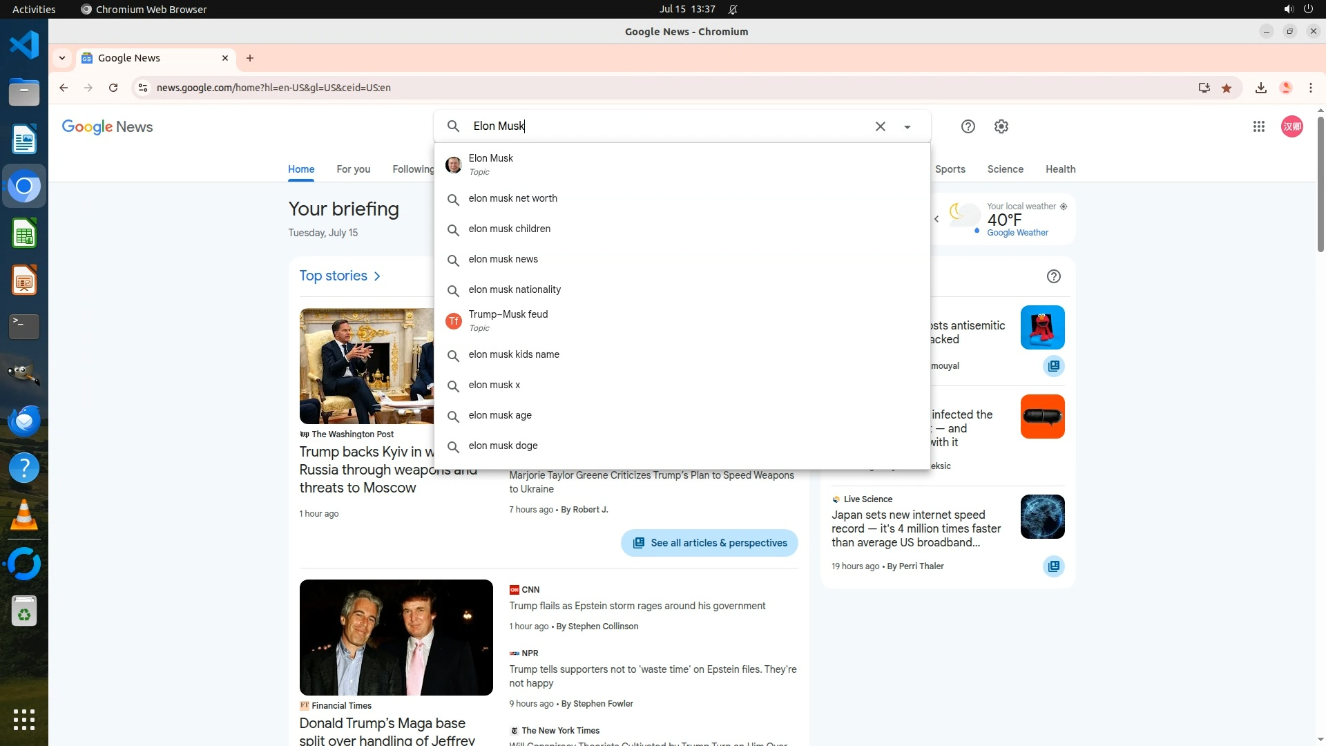Open the Science tab

click(x=1005, y=169)
